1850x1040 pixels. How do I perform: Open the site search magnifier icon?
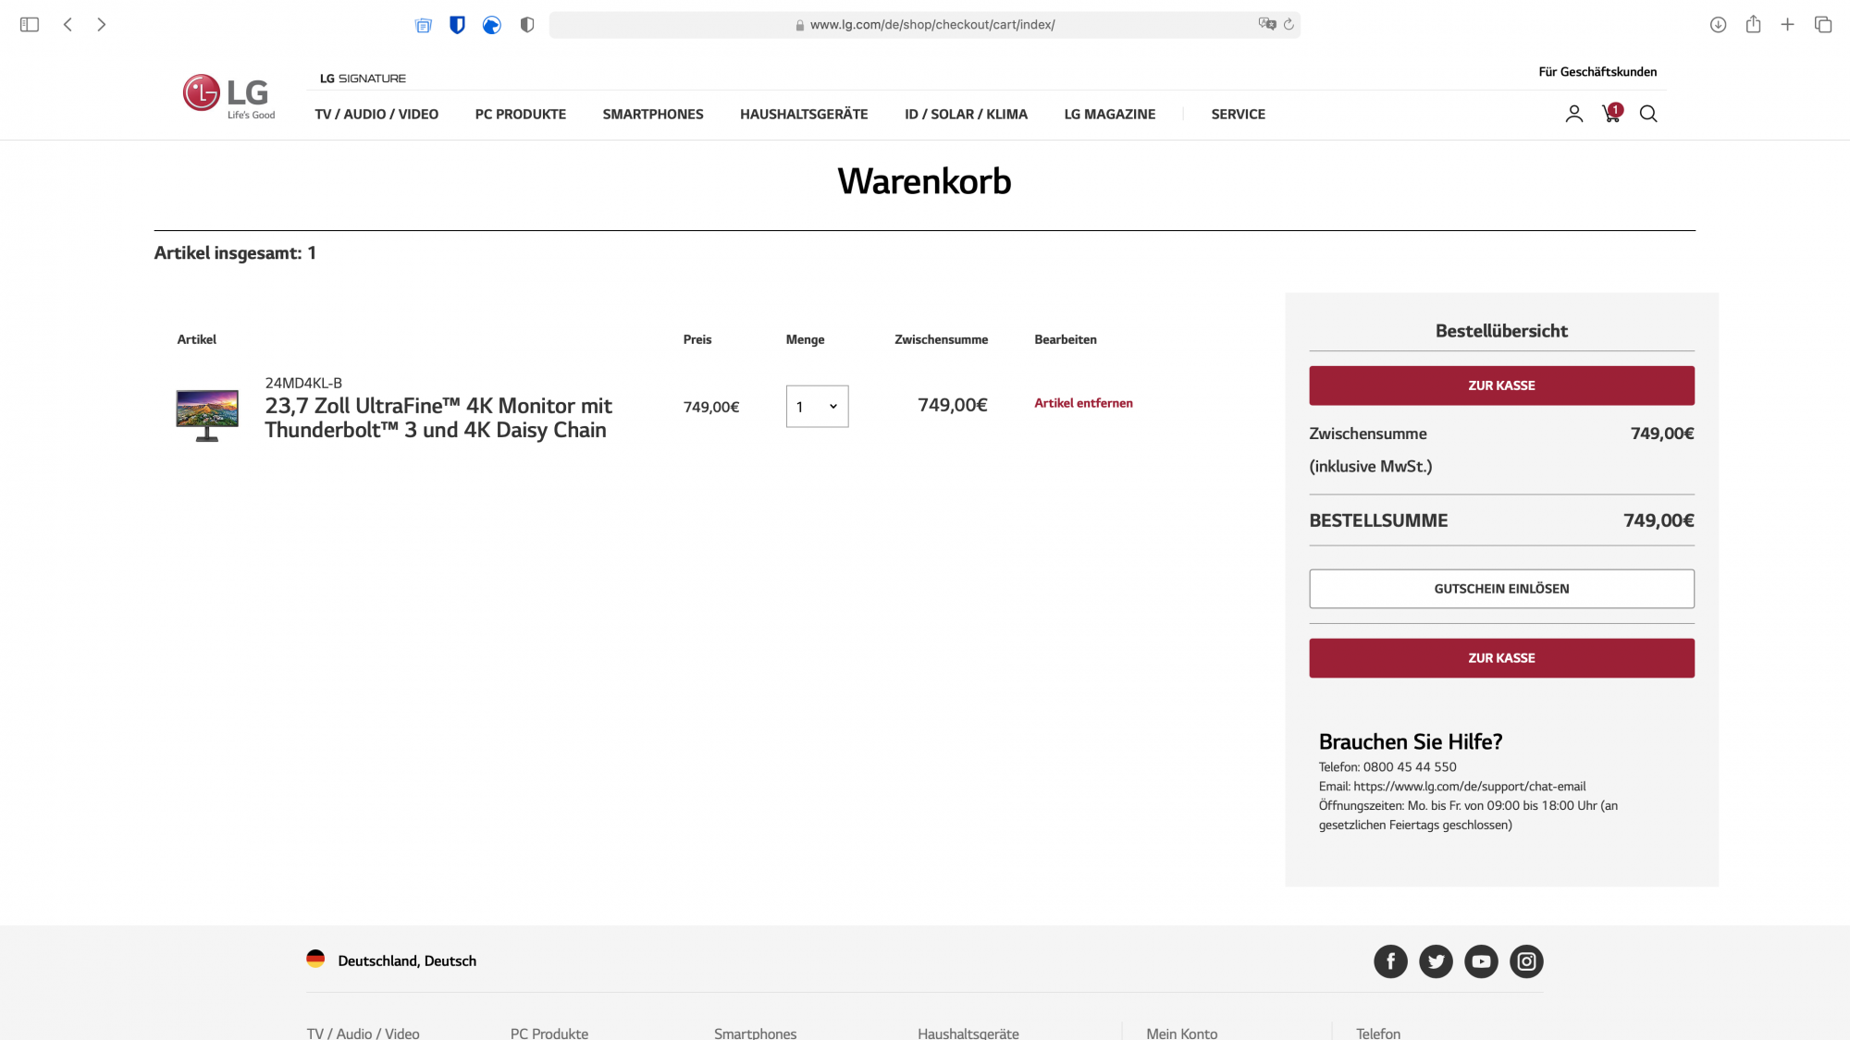coord(1648,114)
